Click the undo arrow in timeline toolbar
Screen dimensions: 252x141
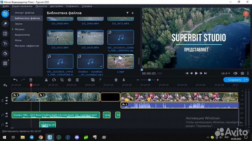click(x=15, y=80)
